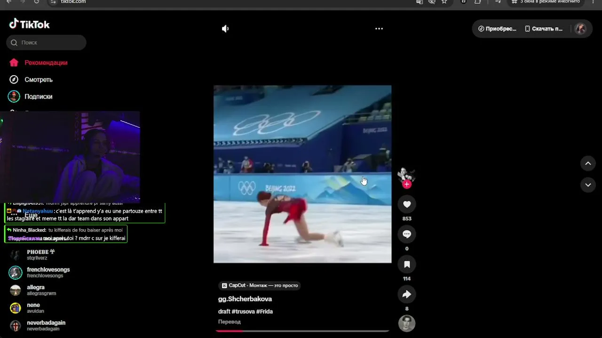
Task: Click the 853 likes count
Action: pyautogui.click(x=407, y=219)
